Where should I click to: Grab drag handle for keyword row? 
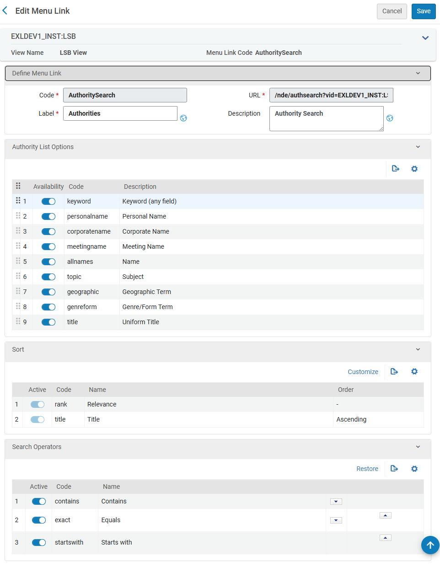[18, 200]
